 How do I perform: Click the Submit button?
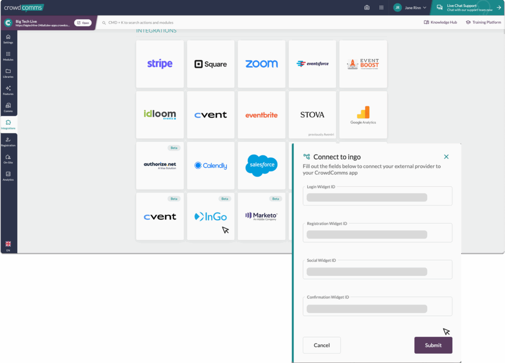(x=433, y=345)
